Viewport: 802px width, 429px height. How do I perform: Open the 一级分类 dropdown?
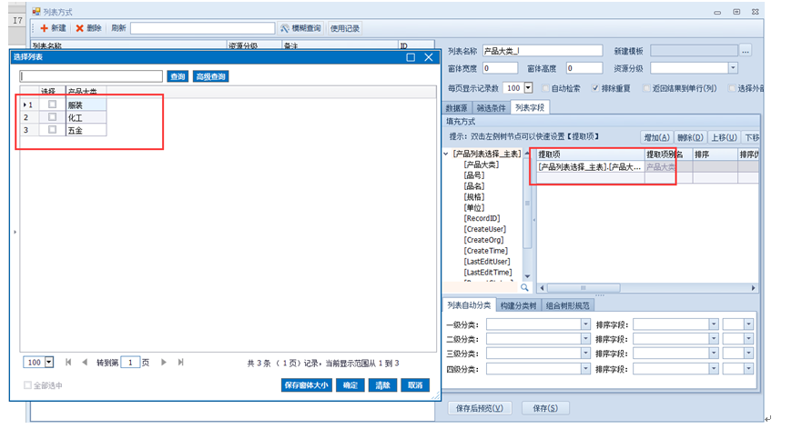[x=585, y=324]
